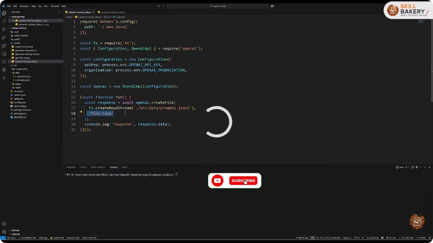Click the Subscribe button
This screenshot has height=243, width=433.
pos(243,181)
